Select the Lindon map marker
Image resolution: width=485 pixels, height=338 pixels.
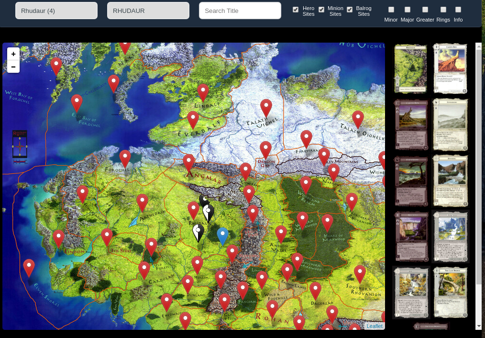pos(58,238)
